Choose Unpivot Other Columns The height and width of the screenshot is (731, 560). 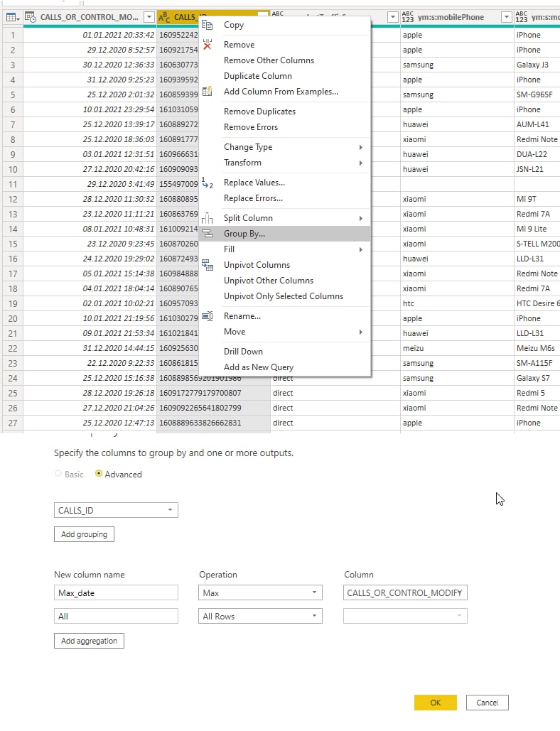(284, 281)
